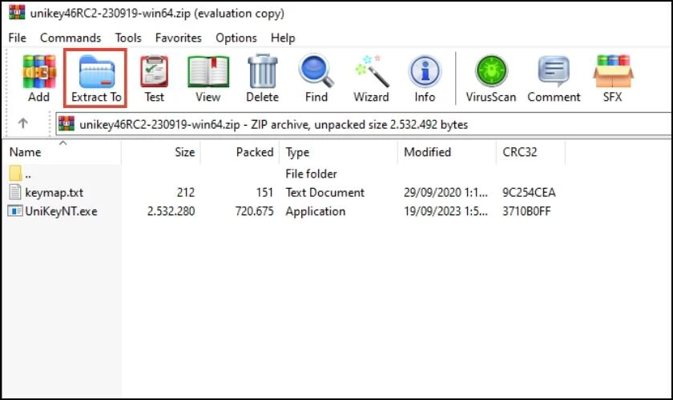
Task: Select the parent folder '..' icon
Action: pos(15,174)
